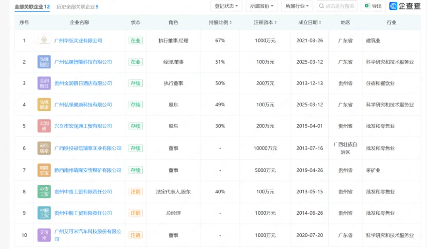Click the 执行董事,经理 role cell

173,41
